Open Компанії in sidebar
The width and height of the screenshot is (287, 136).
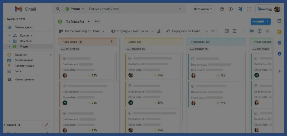pos(26,41)
